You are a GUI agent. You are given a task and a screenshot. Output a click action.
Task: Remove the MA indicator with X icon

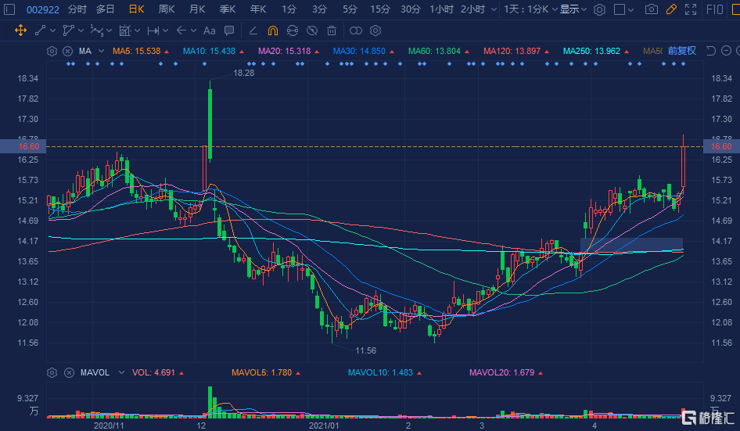(68, 51)
